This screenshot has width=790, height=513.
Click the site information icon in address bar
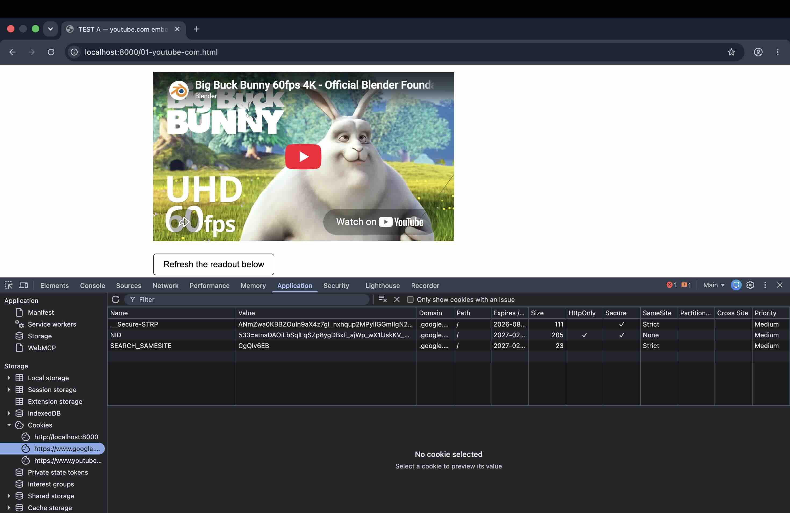74,52
